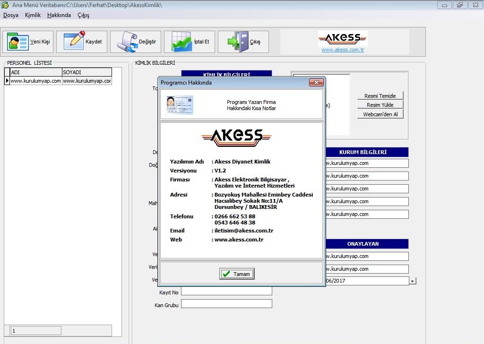Close the Programcı Hakkında dialog

tap(316, 82)
